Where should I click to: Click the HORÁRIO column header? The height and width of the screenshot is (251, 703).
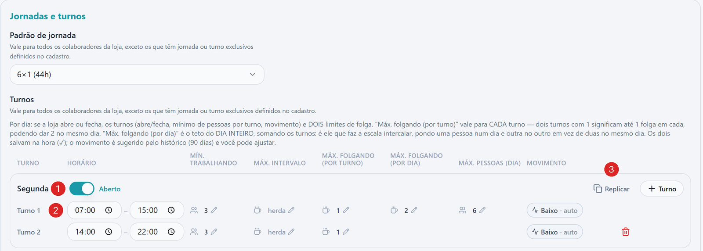tap(82, 163)
